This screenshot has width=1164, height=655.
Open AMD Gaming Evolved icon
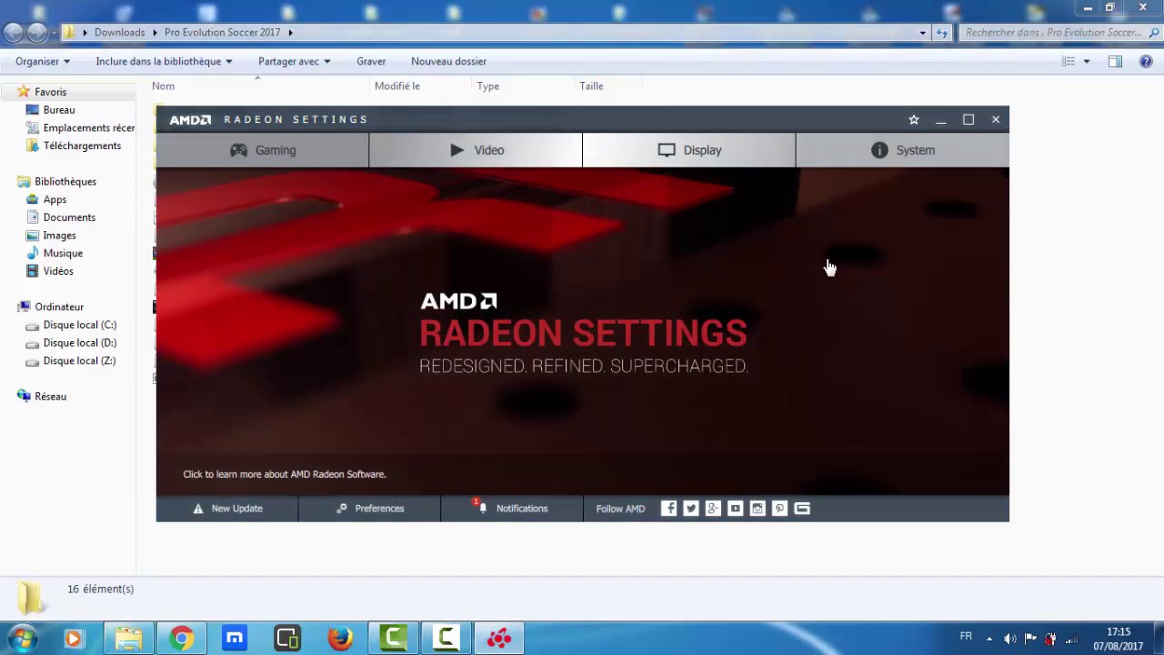pos(801,509)
